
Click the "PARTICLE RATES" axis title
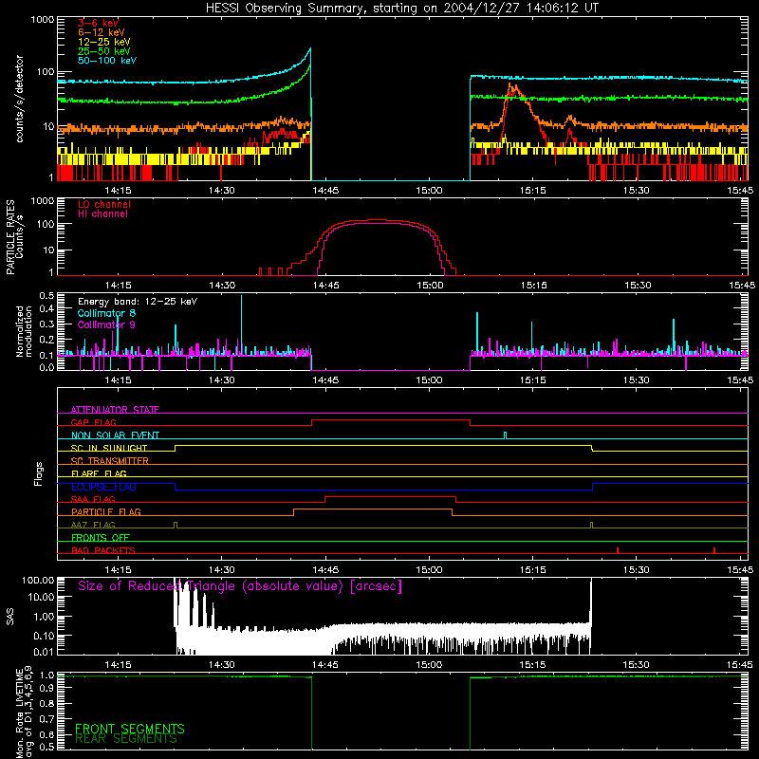(x=10, y=237)
